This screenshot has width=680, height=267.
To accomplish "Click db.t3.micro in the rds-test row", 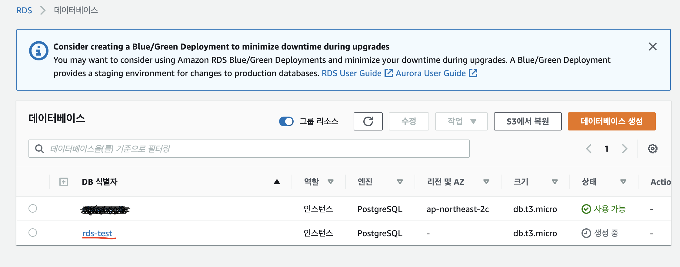I will coord(535,233).
